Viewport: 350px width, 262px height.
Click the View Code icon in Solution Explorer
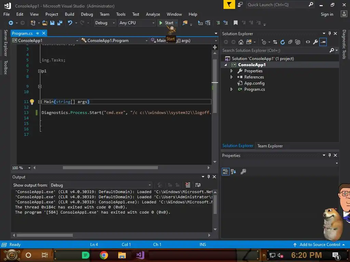tap(308, 42)
